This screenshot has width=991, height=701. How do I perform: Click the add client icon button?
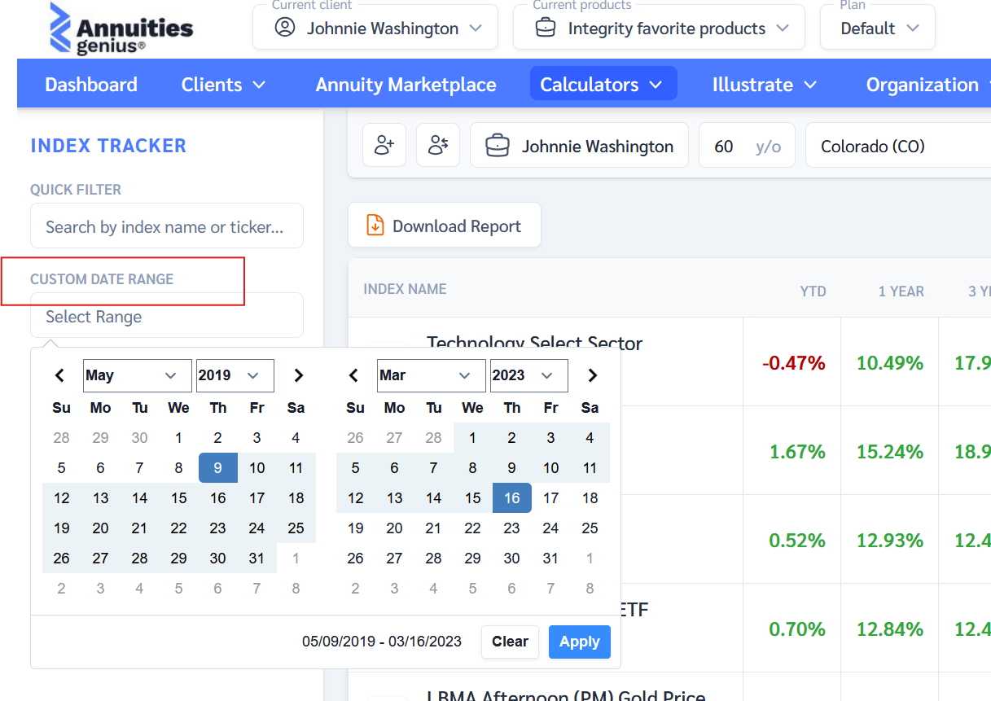point(384,146)
